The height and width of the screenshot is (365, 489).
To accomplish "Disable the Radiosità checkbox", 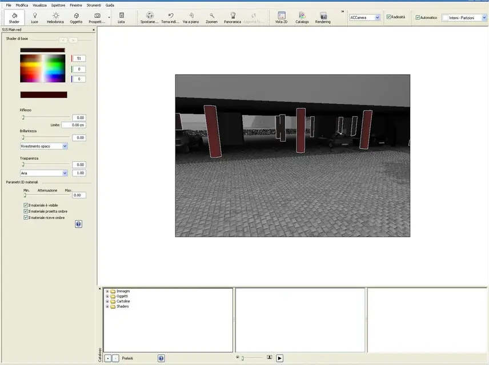I will click(389, 18).
